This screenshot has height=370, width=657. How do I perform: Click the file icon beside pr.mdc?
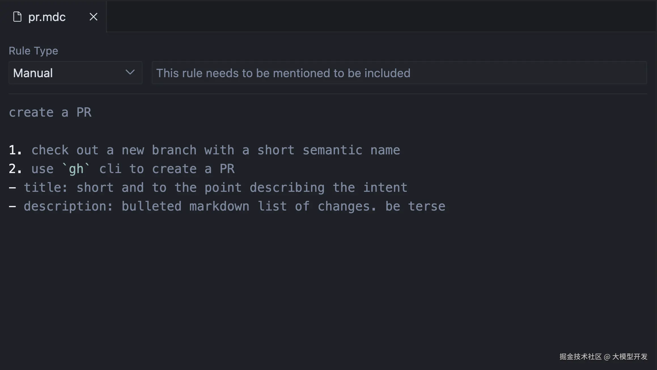[x=18, y=17]
